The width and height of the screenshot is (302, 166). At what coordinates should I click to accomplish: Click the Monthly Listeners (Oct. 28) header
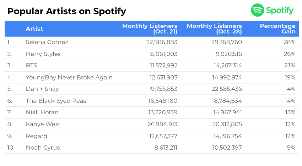(214, 29)
